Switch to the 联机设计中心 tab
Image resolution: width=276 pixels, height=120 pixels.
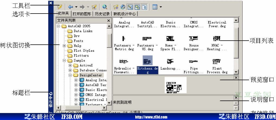(125, 14)
